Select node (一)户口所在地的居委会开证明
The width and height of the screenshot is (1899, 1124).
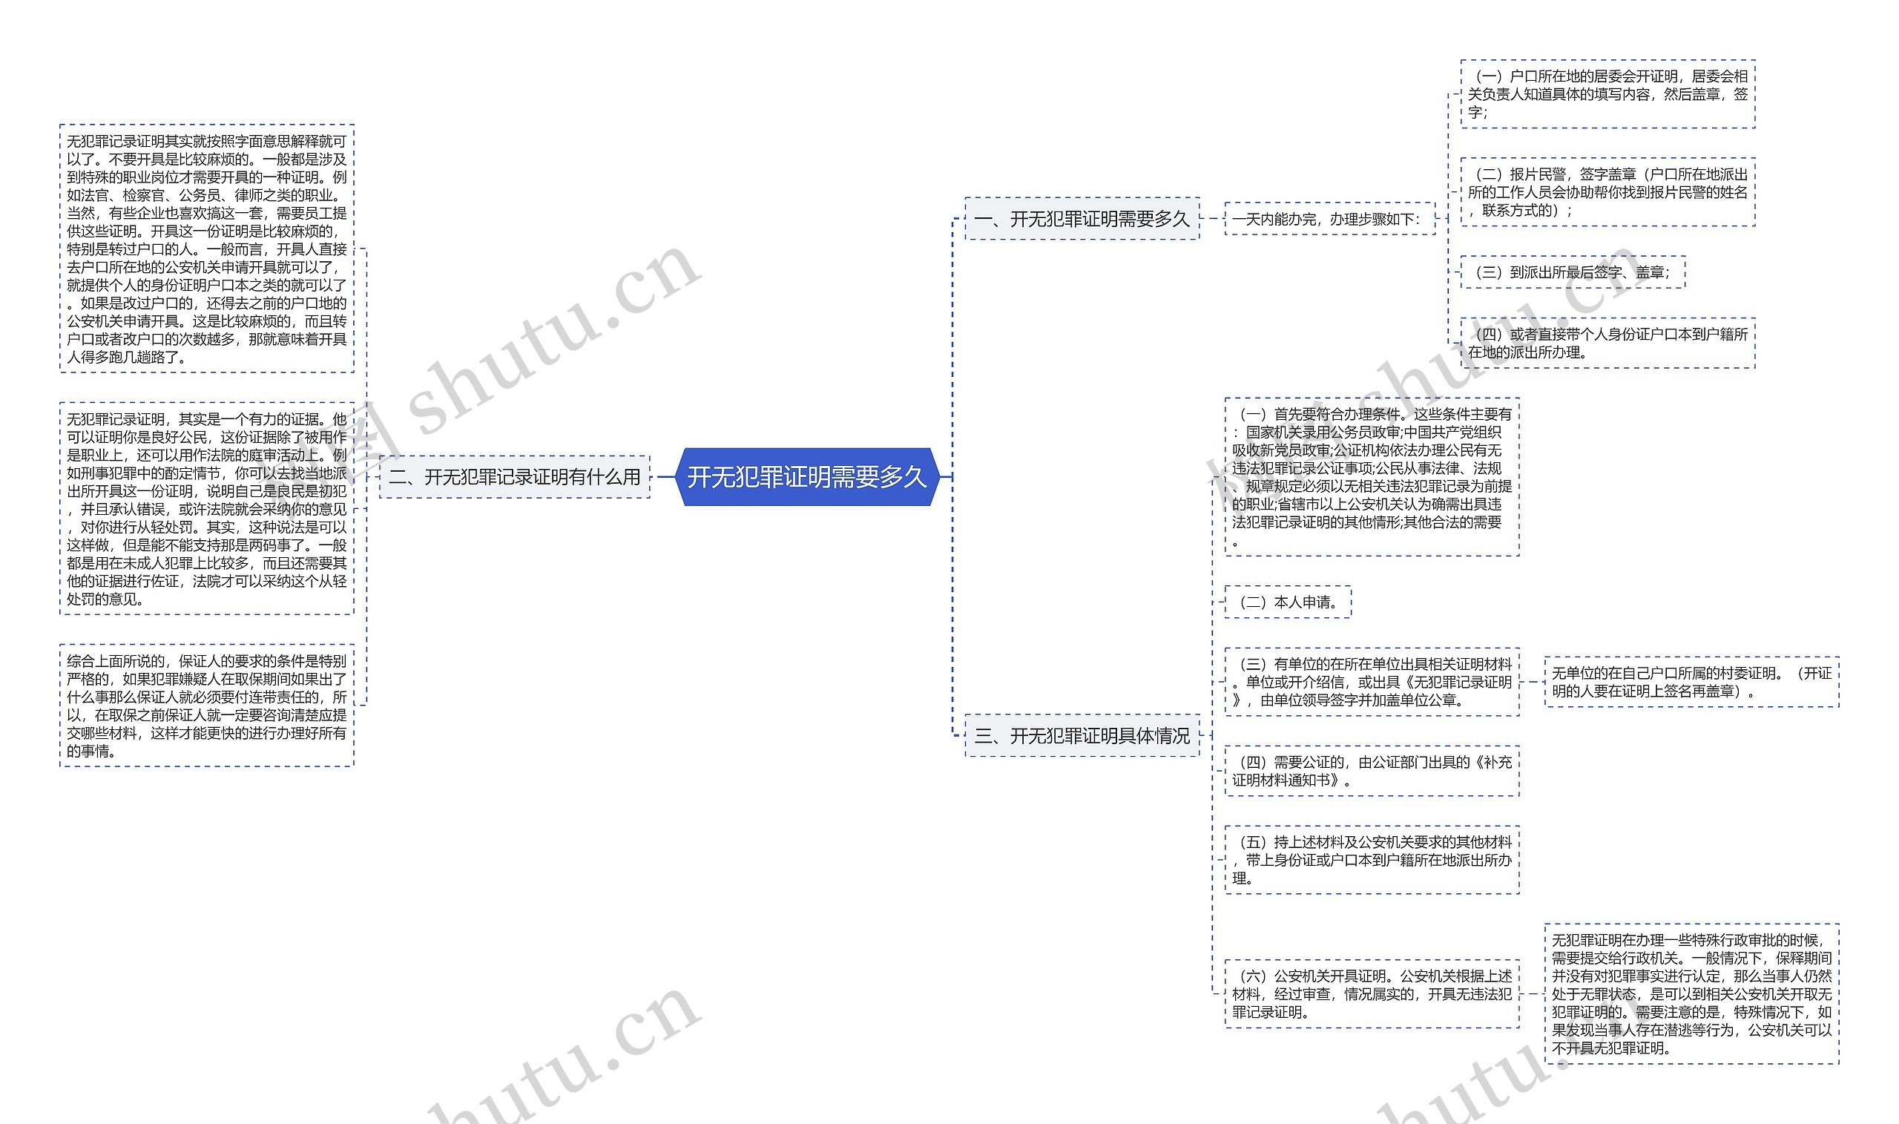(1607, 94)
